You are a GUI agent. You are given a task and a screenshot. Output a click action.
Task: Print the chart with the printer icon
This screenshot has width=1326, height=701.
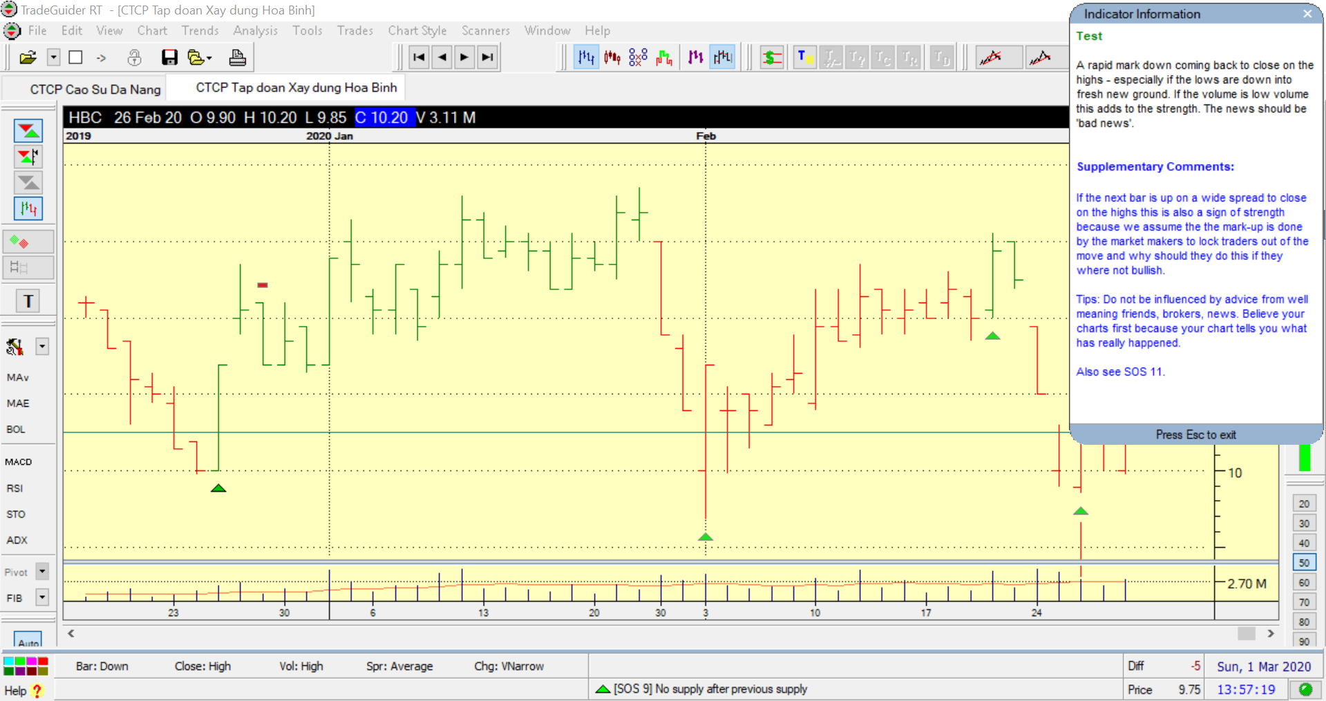[237, 57]
